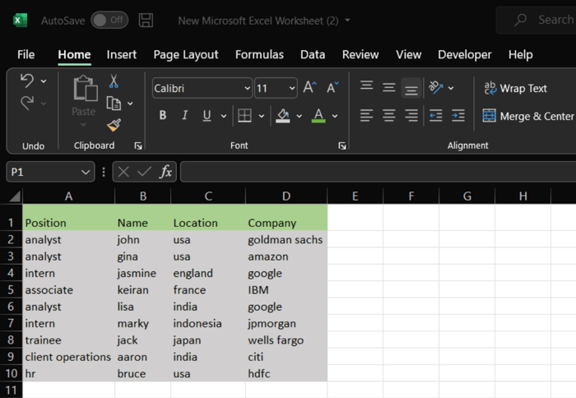
Task: Toggle the AutoSave switch
Action: click(109, 20)
